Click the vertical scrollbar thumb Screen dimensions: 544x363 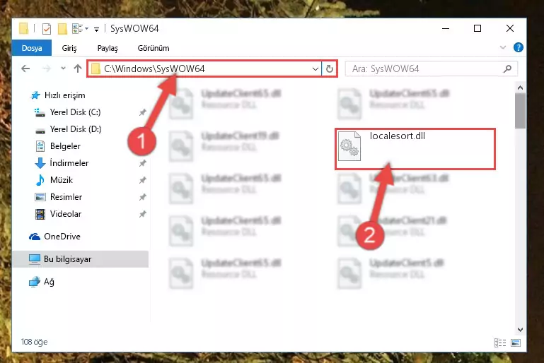click(520, 111)
